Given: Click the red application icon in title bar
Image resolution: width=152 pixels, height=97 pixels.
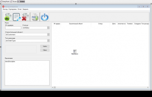Looking at the screenshot, I should [x=3, y=7].
